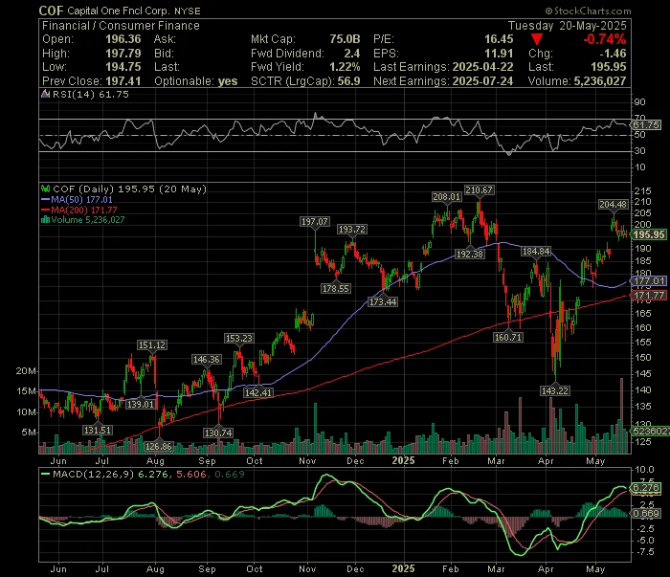Click the 173.44 low price label
Screen dimensions: 670x577
383,302
